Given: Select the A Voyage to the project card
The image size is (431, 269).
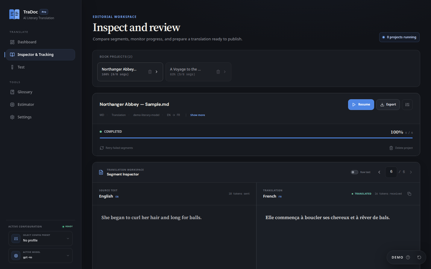Looking at the screenshot, I should (x=198, y=72).
